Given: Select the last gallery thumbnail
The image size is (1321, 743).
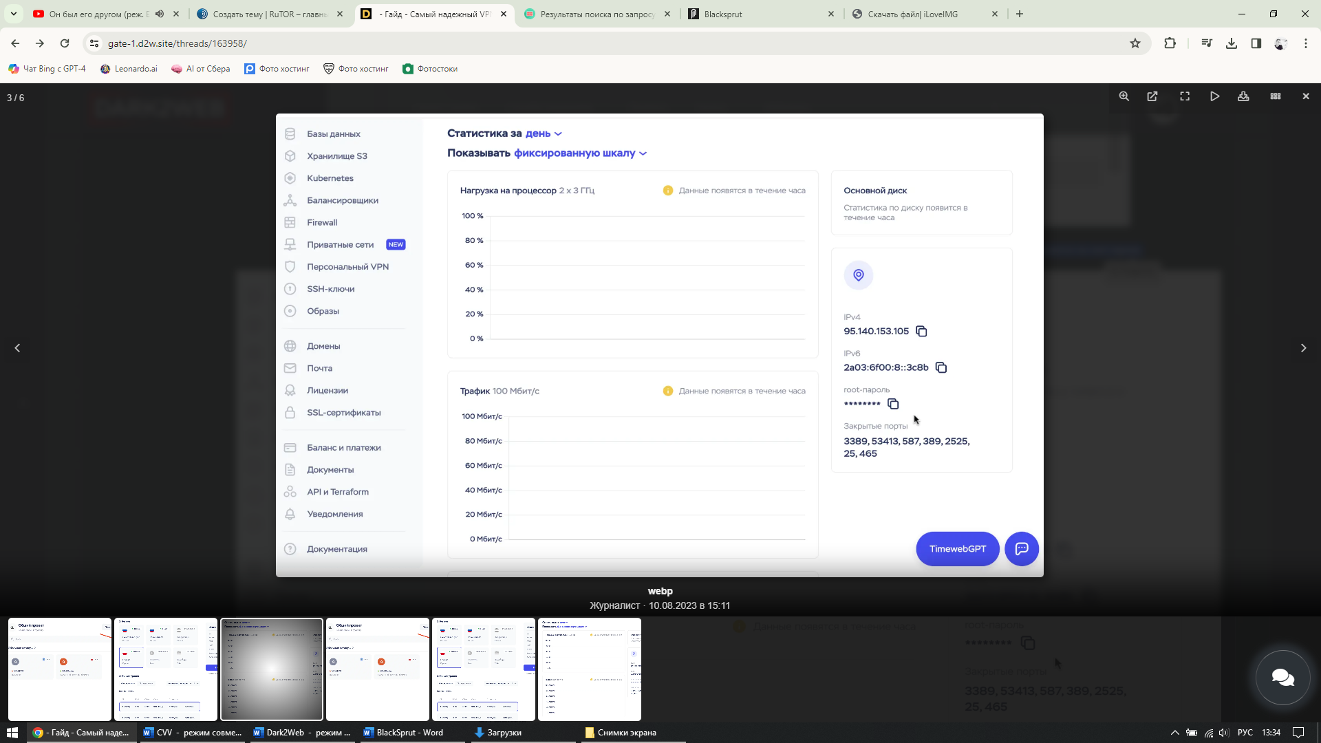Looking at the screenshot, I should point(590,669).
